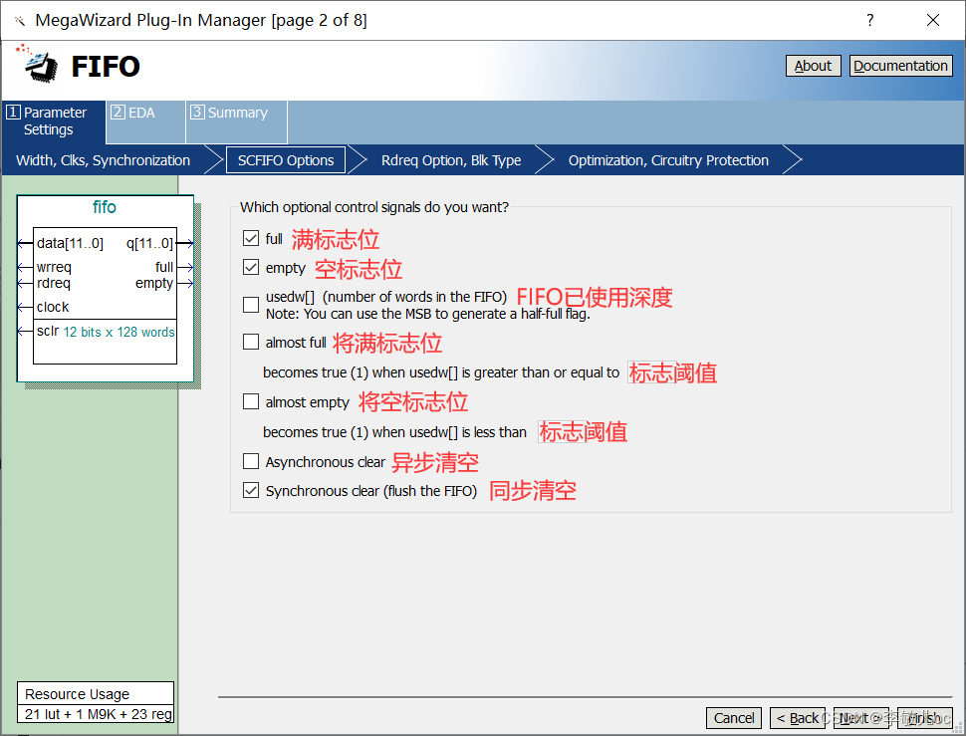Click the 'Which optional control signals' heading

(374, 207)
